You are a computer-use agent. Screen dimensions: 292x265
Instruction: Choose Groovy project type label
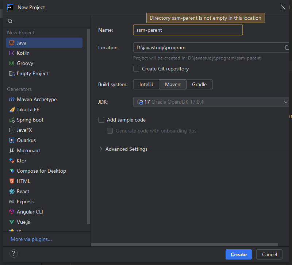(x=25, y=63)
